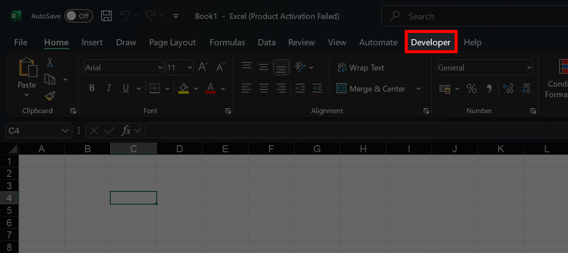This screenshot has height=253, width=568.
Task: Click Increase Font Size icon
Action: pos(203,67)
